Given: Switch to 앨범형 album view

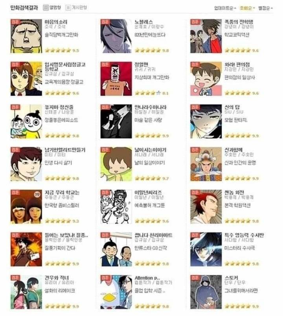Looking at the screenshot, I should pyautogui.click(x=52, y=7).
